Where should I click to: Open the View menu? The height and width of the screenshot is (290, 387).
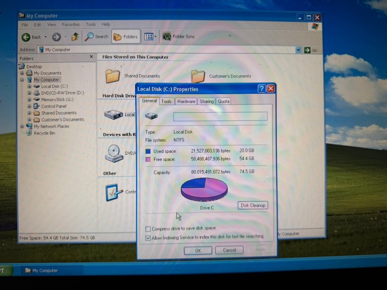[51, 25]
